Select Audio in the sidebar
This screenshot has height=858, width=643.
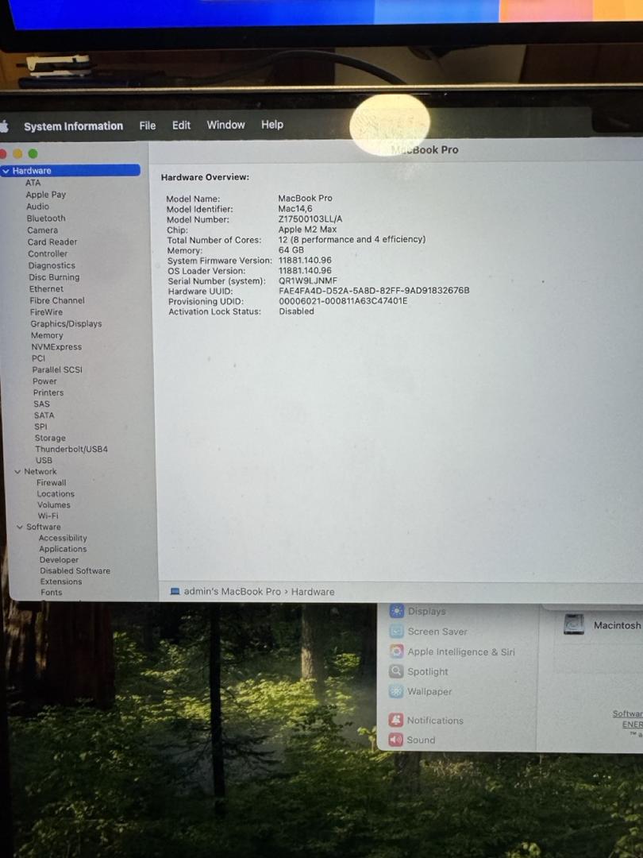(x=38, y=207)
